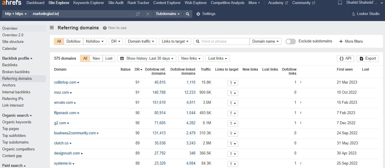
Task: Open the API button
Action: click(345, 58)
